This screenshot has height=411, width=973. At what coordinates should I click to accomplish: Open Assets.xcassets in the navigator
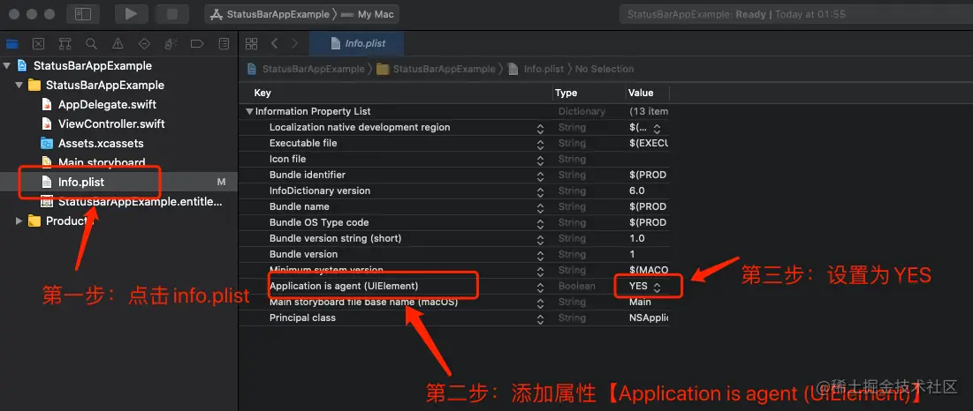101,143
